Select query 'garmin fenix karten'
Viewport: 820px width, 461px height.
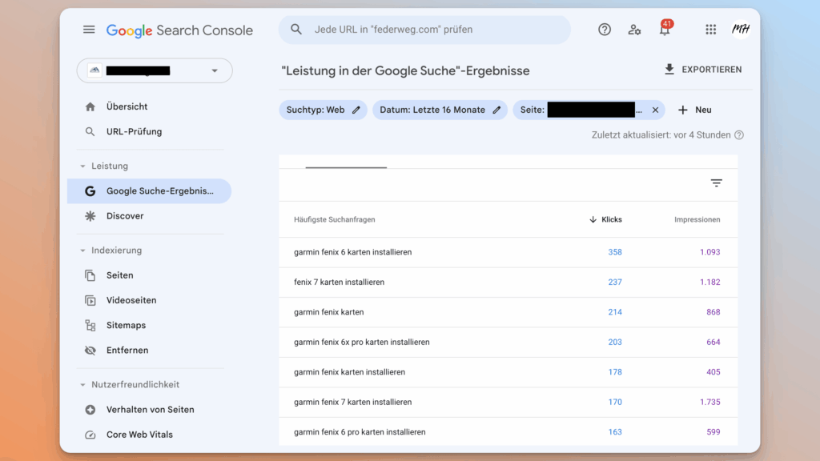point(329,312)
